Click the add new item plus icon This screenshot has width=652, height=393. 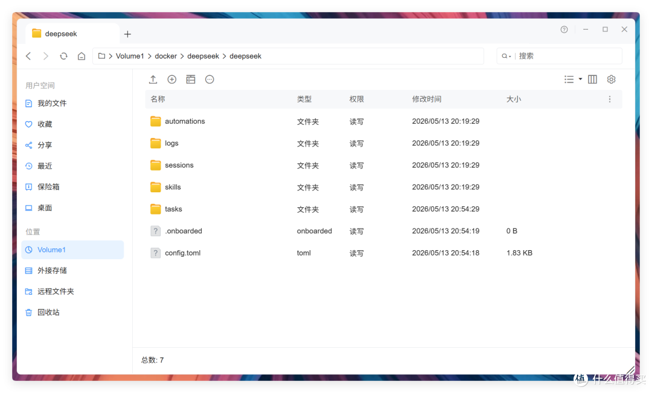tap(171, 80)
